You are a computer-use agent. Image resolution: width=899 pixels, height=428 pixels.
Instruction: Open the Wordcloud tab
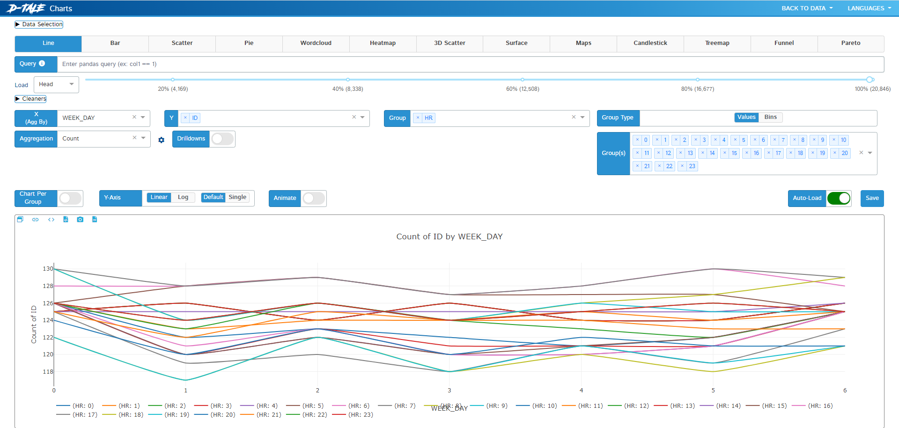(x=316, y=43)
